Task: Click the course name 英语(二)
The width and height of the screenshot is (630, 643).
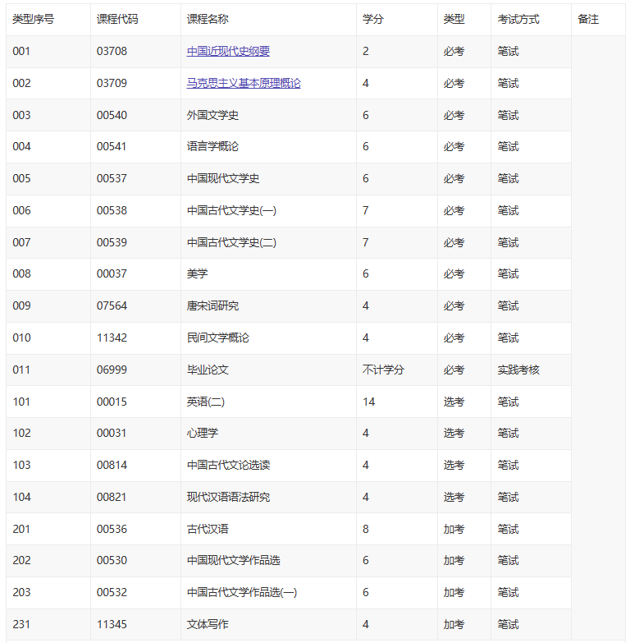Action: (x=206, y=402)
